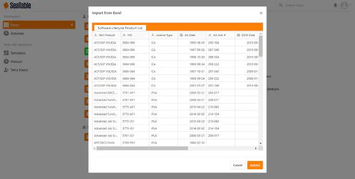Open Activities in the sidebar
The width and height of the screenshot is (355, 179).
point(17,33)
